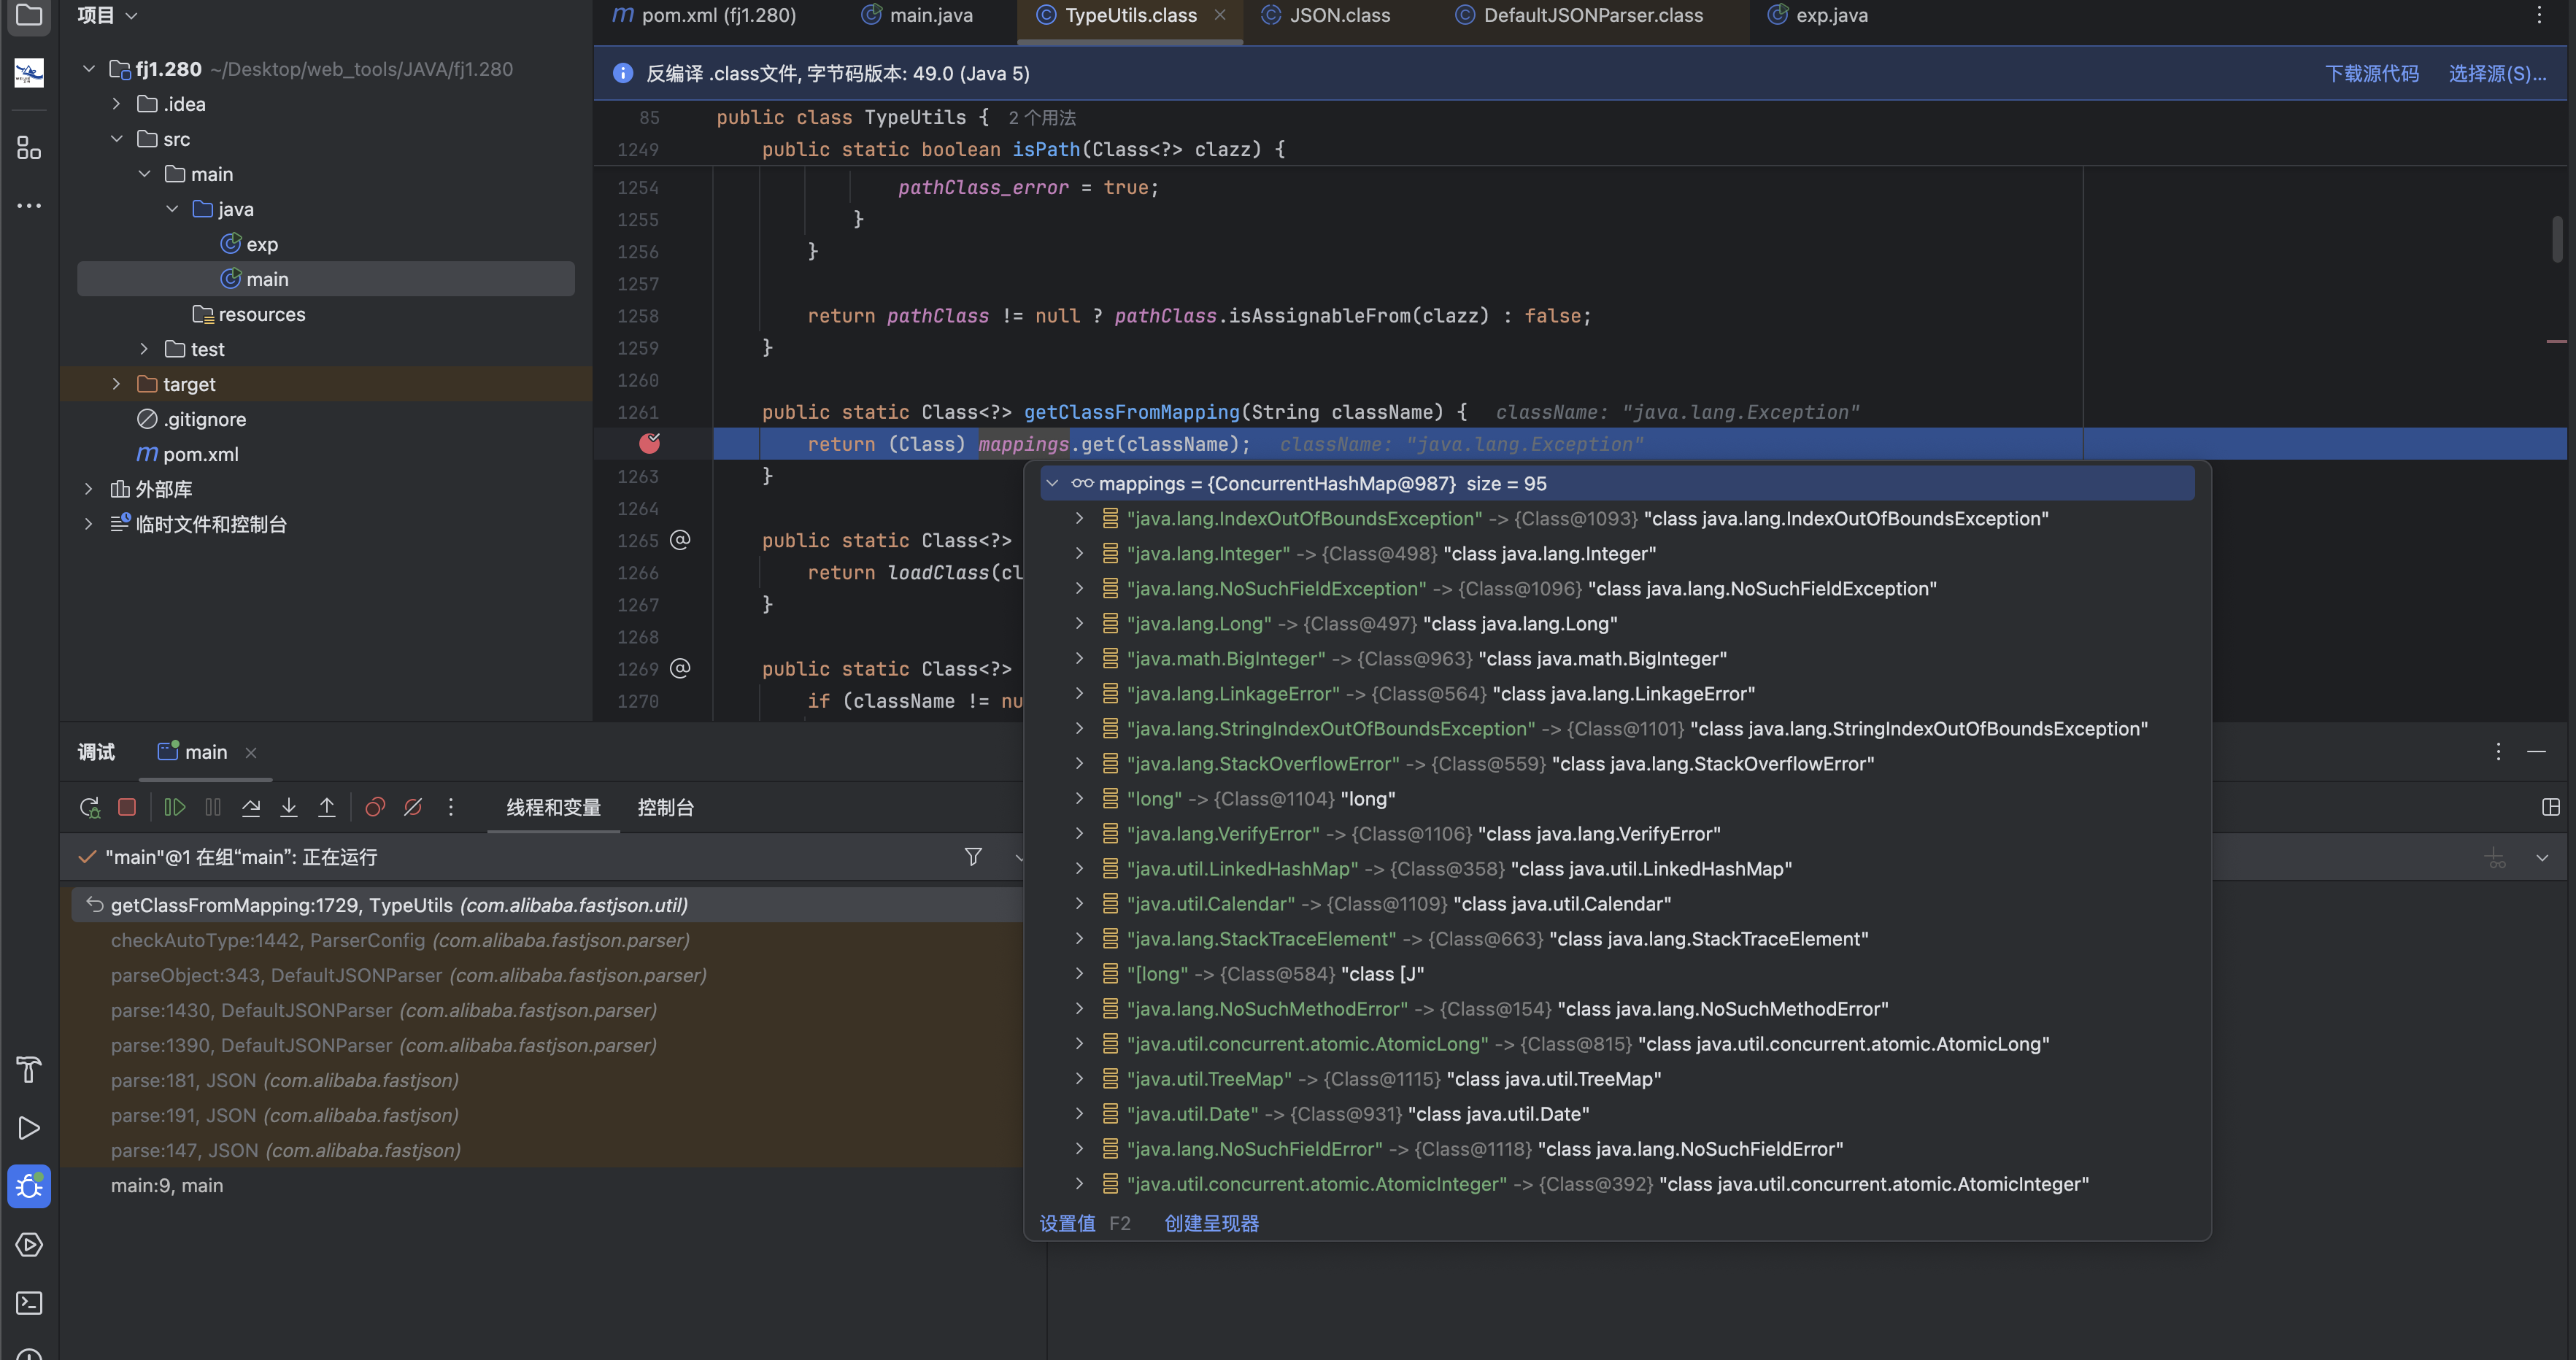The height and width of the screenshot is (1360, 2576).
Task: Collapse the mappings ConcurrentHashMap node
Action: pos(1052,484)
